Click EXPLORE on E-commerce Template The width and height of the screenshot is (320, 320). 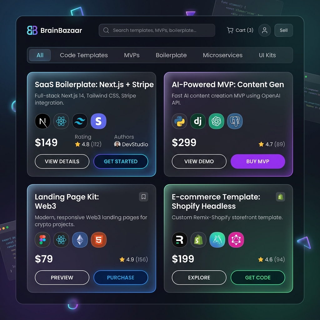pos(199,277)
